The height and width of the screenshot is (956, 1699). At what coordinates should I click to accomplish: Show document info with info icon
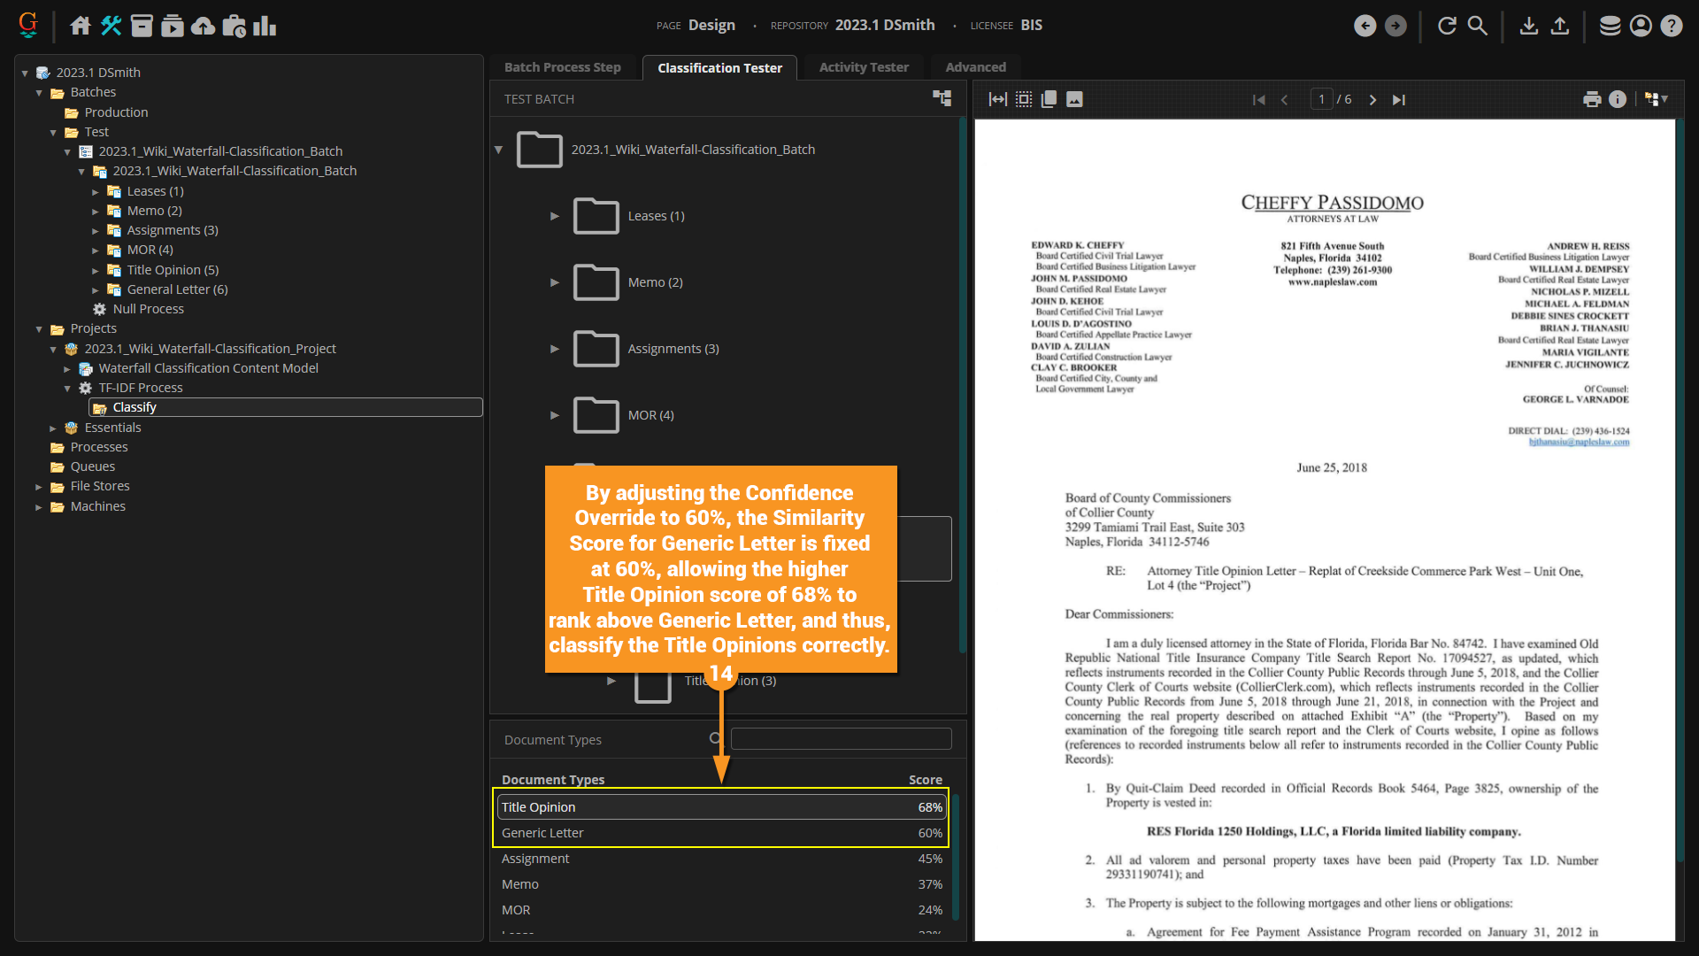click(1618, 99)
